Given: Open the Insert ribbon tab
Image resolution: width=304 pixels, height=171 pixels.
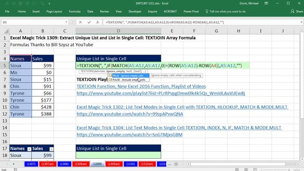Looking at the screenshot, I should coord(36,11).
